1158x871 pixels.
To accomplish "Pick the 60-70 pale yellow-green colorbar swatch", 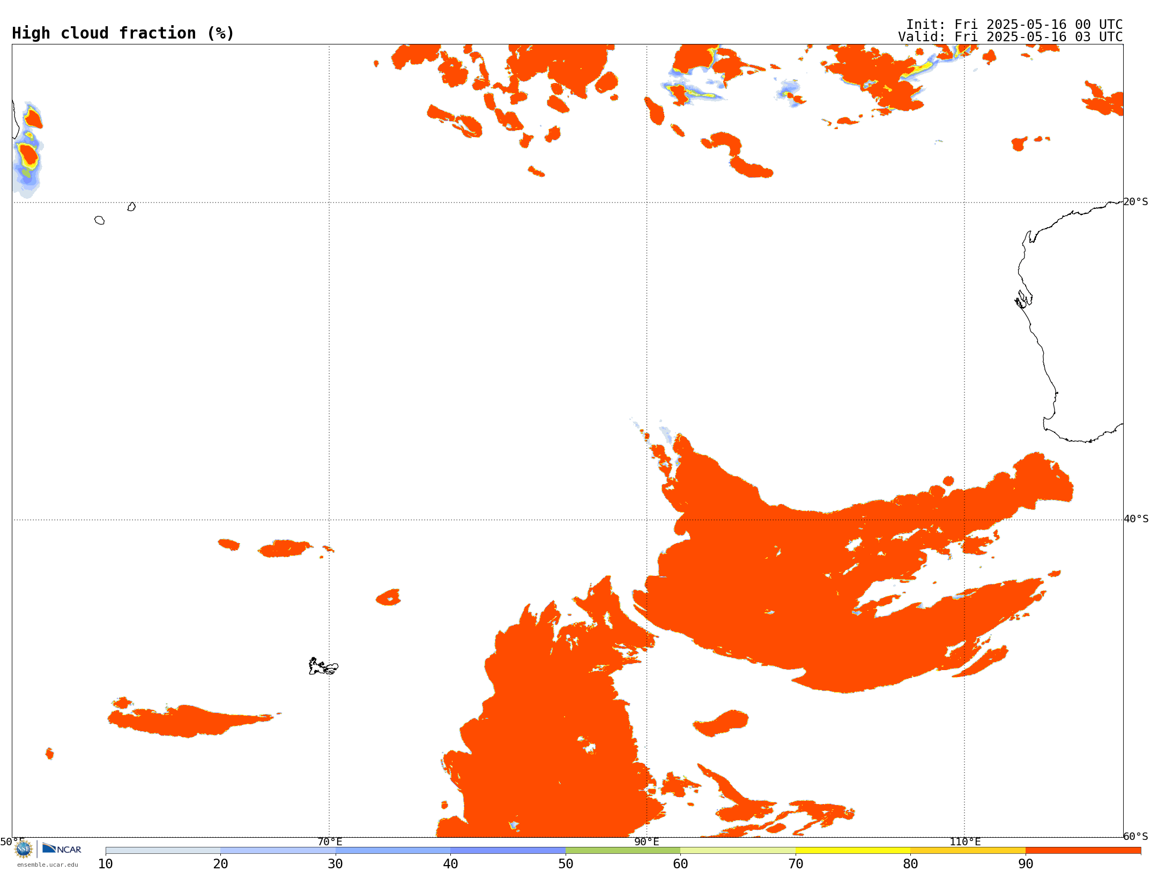I will 738,851.
